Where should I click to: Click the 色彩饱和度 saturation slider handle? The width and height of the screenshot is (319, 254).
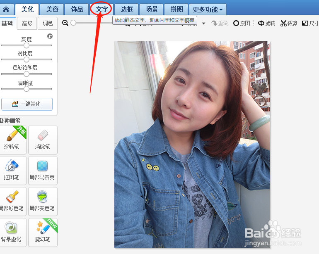[x=27, y=74]
